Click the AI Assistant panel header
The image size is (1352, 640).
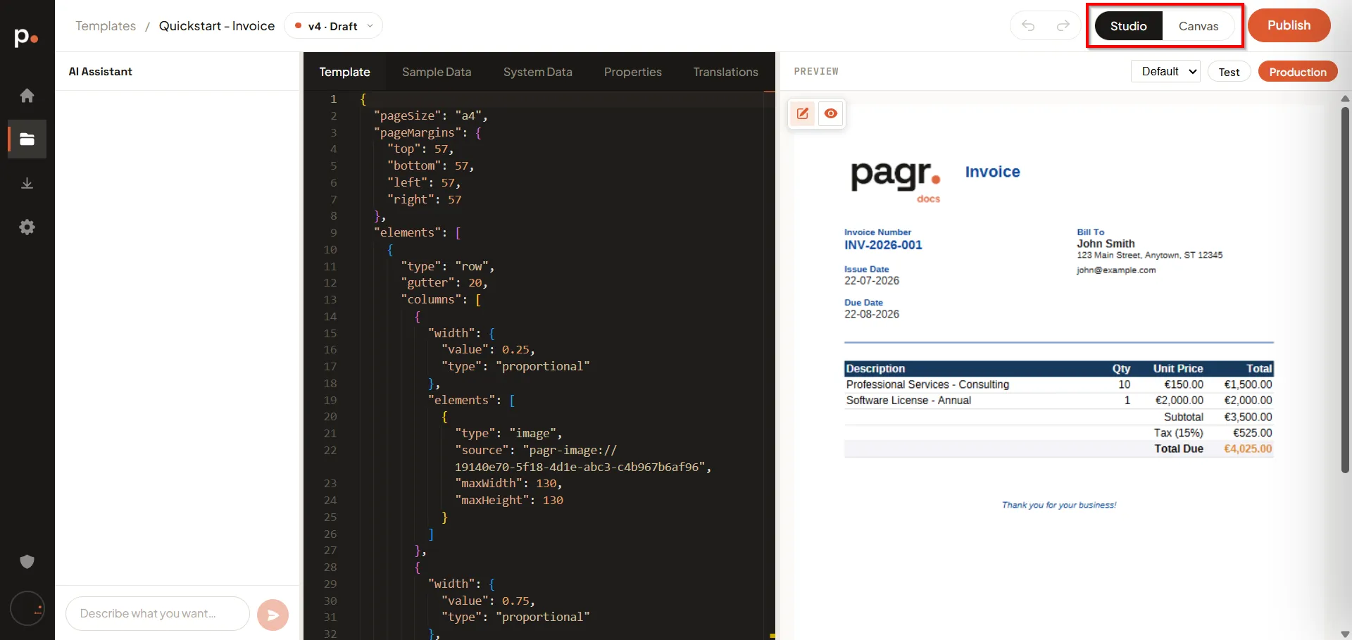(101, 72)
